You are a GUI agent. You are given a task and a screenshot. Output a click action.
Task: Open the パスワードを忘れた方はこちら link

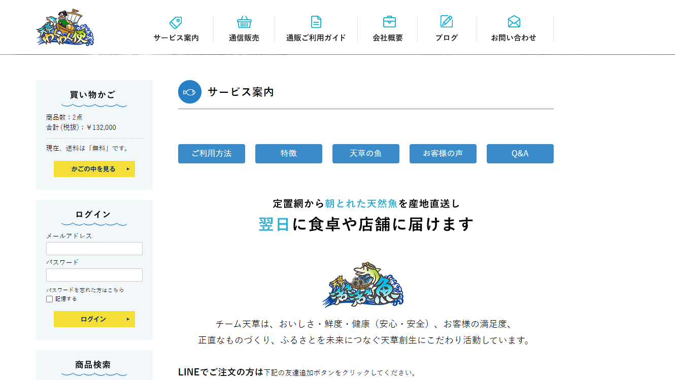(x=85, y=290)
